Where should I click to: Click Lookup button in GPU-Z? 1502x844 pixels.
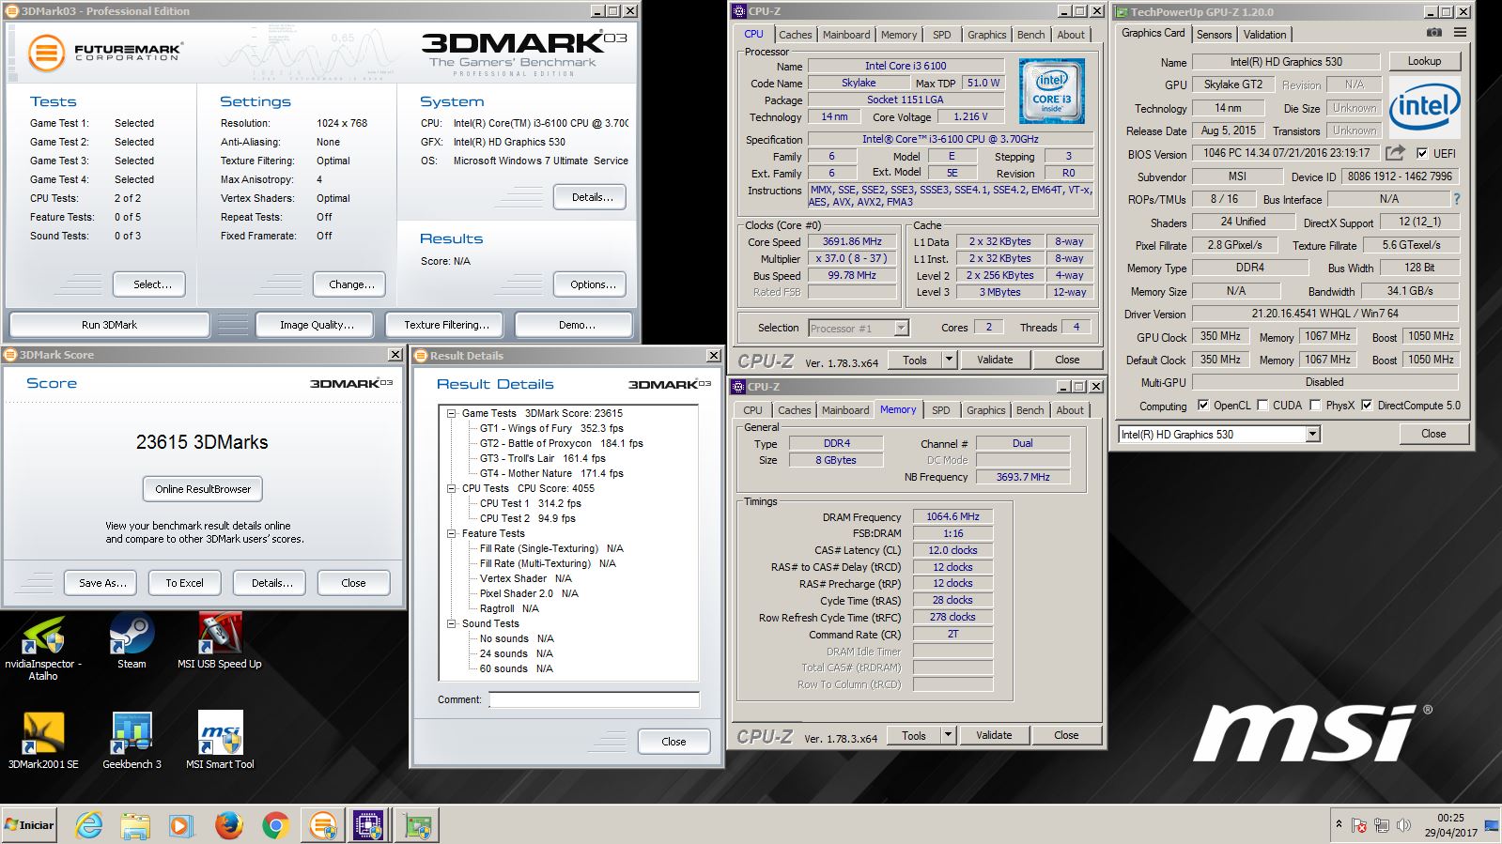1424,61
